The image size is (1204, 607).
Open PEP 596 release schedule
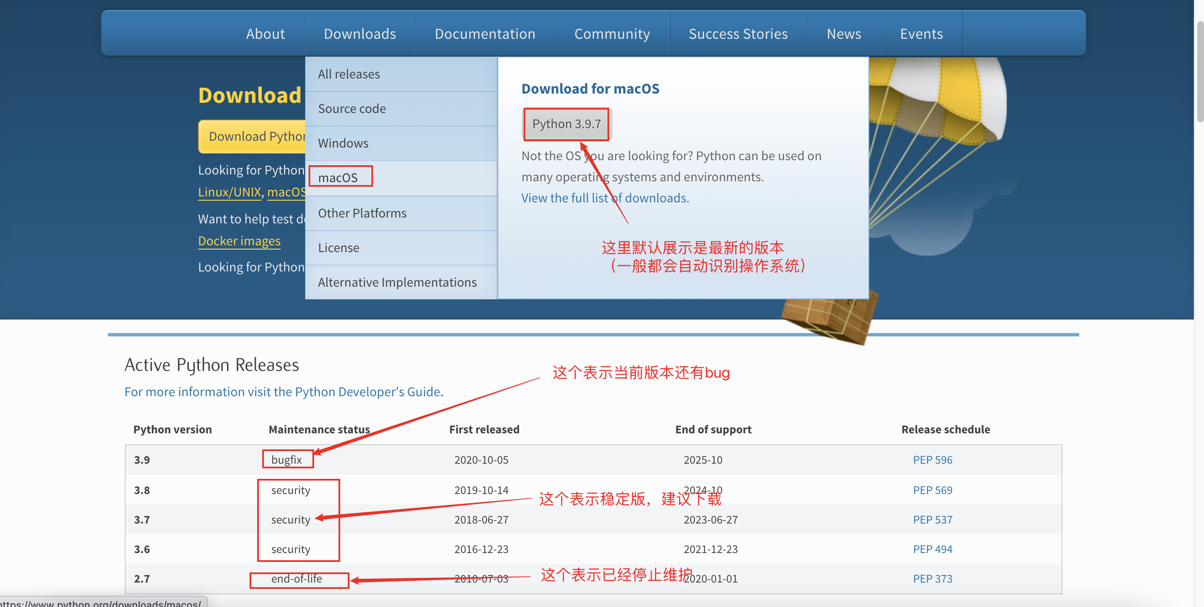[x=932, y=460]
